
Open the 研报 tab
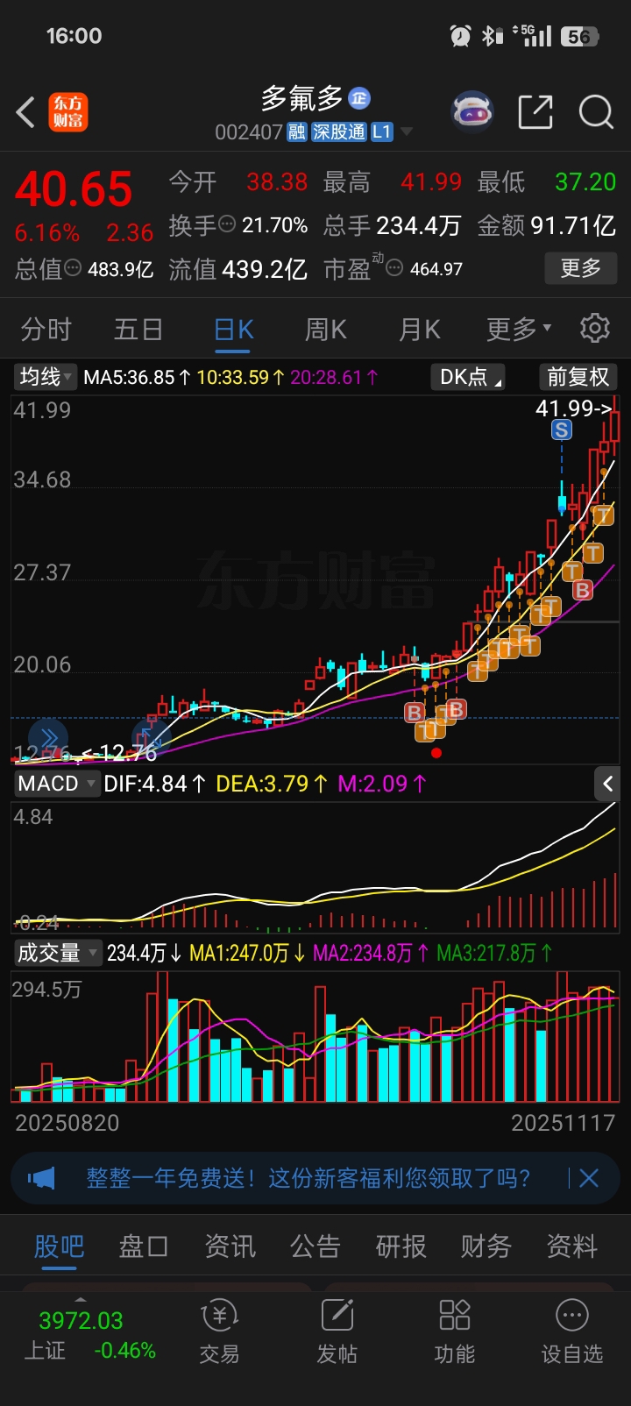tap(401, 1246)
